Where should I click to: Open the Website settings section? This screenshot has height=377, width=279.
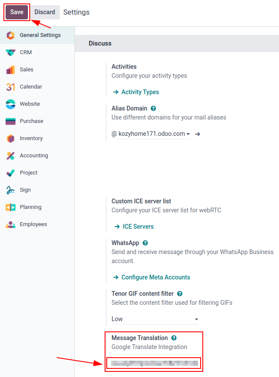30,104
